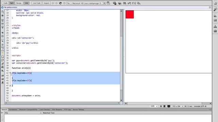Open the address field dropdown arrow
This screenshot has height=122, width=218.
(x=104, y=3)
